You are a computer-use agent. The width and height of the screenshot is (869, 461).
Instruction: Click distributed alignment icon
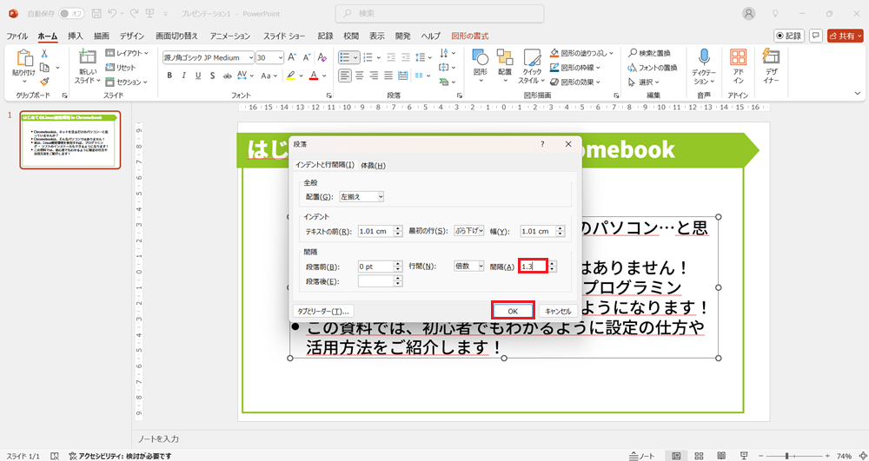click(403, 75)
